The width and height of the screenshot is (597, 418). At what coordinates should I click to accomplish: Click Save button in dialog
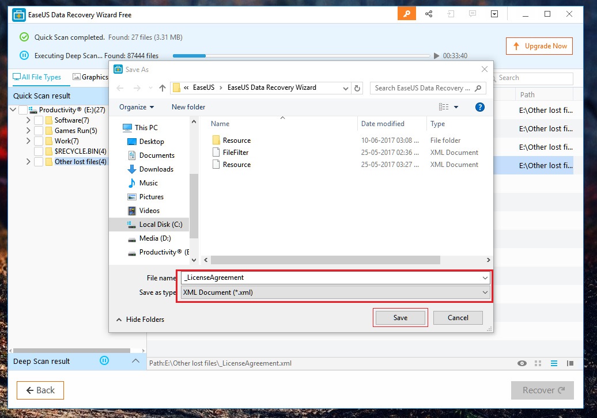coord(400,318)
